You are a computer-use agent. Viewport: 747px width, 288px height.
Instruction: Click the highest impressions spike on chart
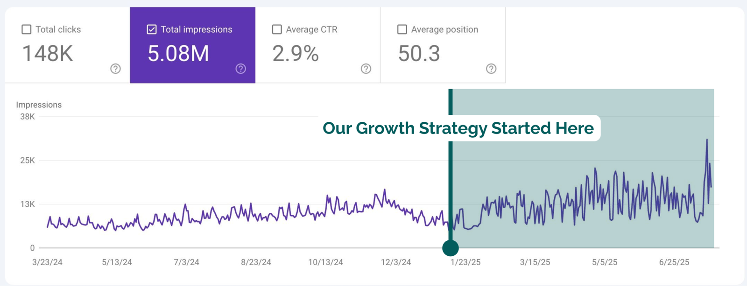click(x=707, y=140)
